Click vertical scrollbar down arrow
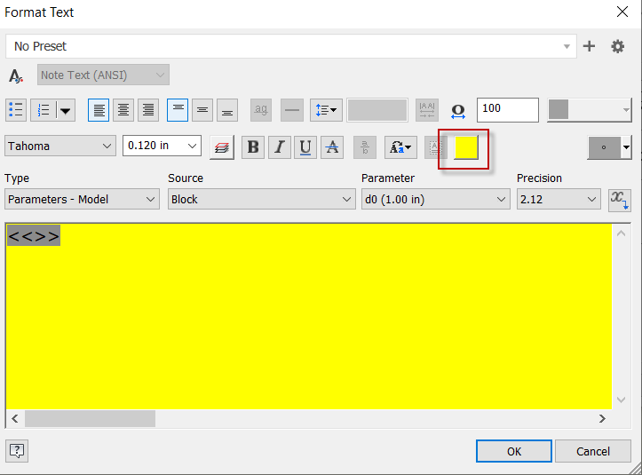642x475 pixels. [x=621, y=400]
